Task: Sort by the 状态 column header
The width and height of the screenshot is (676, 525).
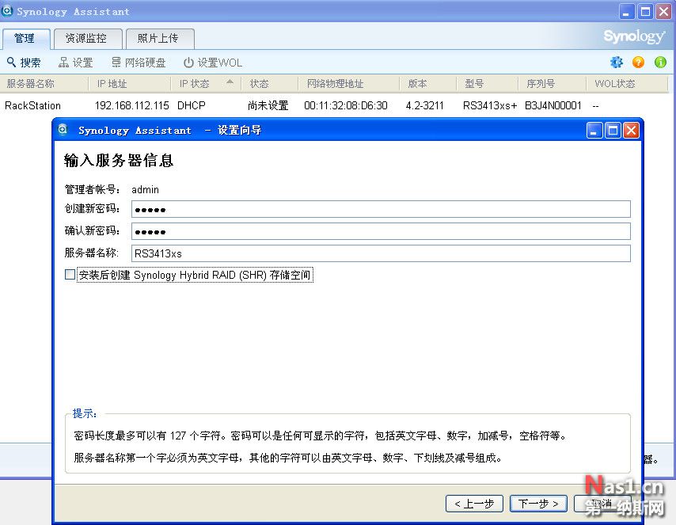Action: point(269,84)
